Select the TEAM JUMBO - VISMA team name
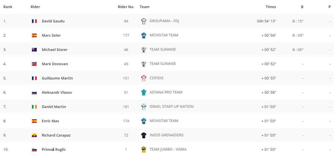334x159 pixels. [168, 149]
